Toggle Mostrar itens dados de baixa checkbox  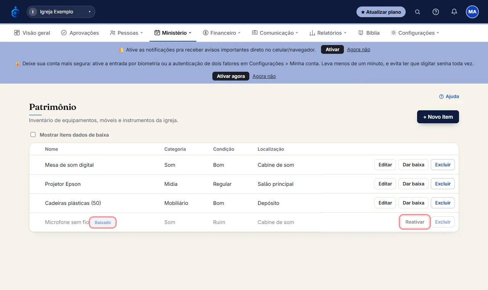pos(33,135)
